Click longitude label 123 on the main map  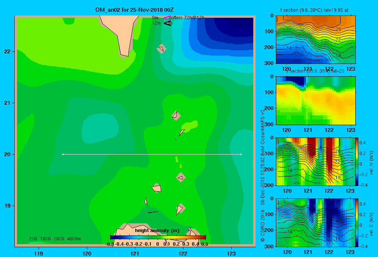pos(231,253)
